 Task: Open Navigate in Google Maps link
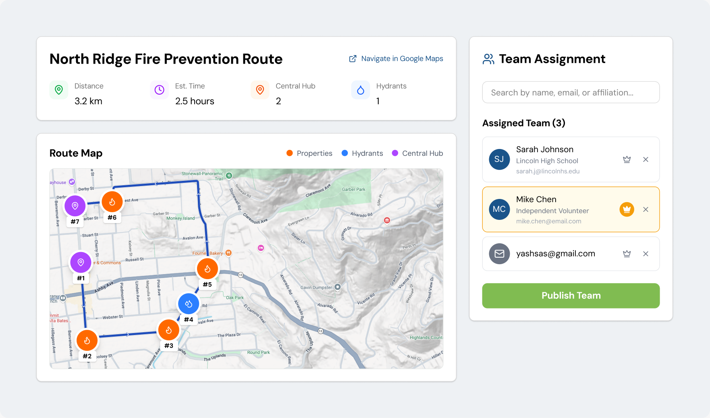click(396, 59)
